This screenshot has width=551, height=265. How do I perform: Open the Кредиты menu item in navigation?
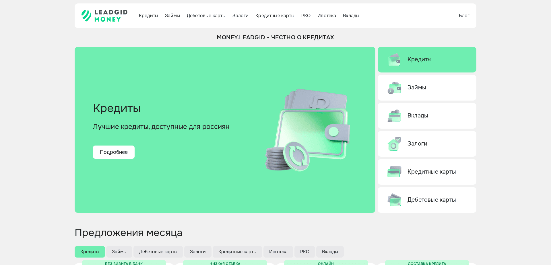[x=148, y=16]
